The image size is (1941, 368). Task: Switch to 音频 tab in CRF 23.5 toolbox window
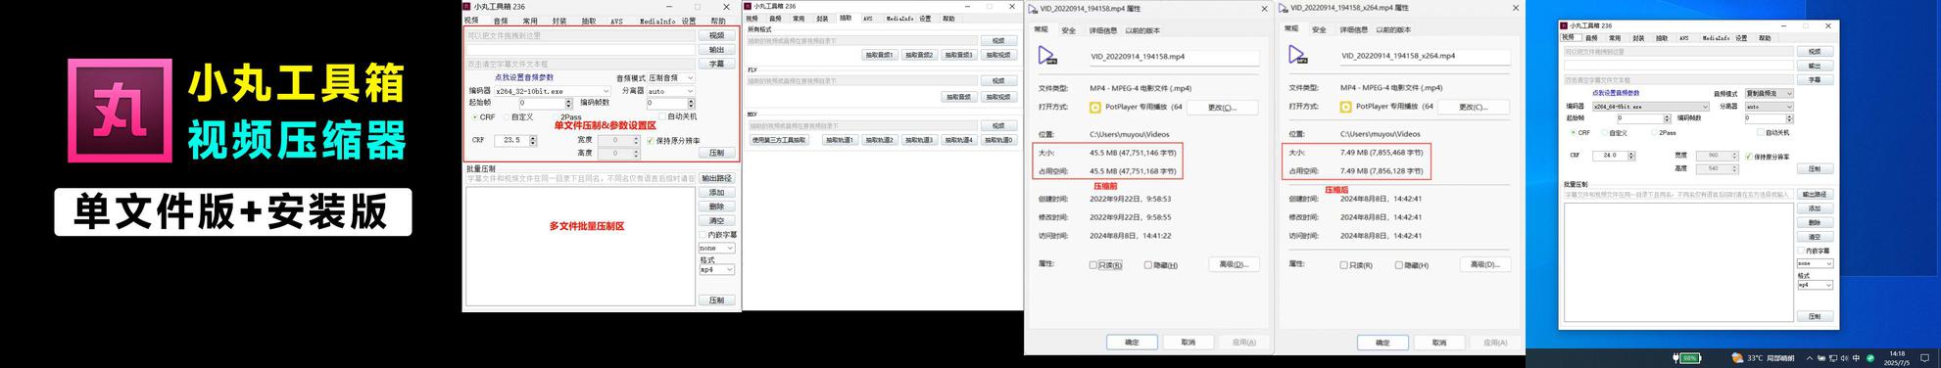(x=501, y=21)
